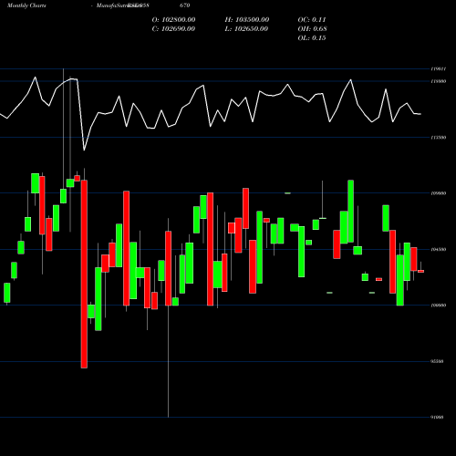Click the "OH: 0.68" reading
456x456 pixels.
(312, 29)
